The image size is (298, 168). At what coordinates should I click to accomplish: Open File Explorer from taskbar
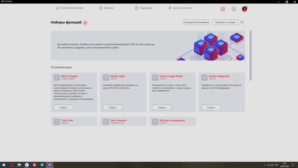tap(19, 165)
